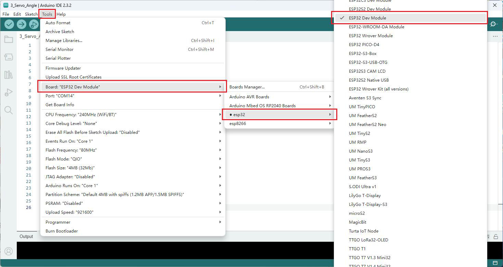Viewport: 503px width, 267px height.
Task: Click the user account icon in sidebar
Action: click(x=9, y=251)
